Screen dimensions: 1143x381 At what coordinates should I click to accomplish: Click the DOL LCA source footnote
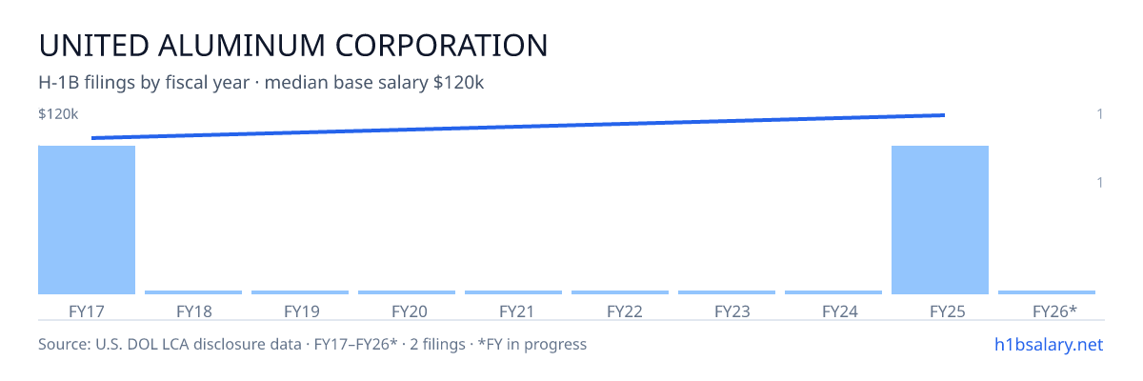(312, 344)
